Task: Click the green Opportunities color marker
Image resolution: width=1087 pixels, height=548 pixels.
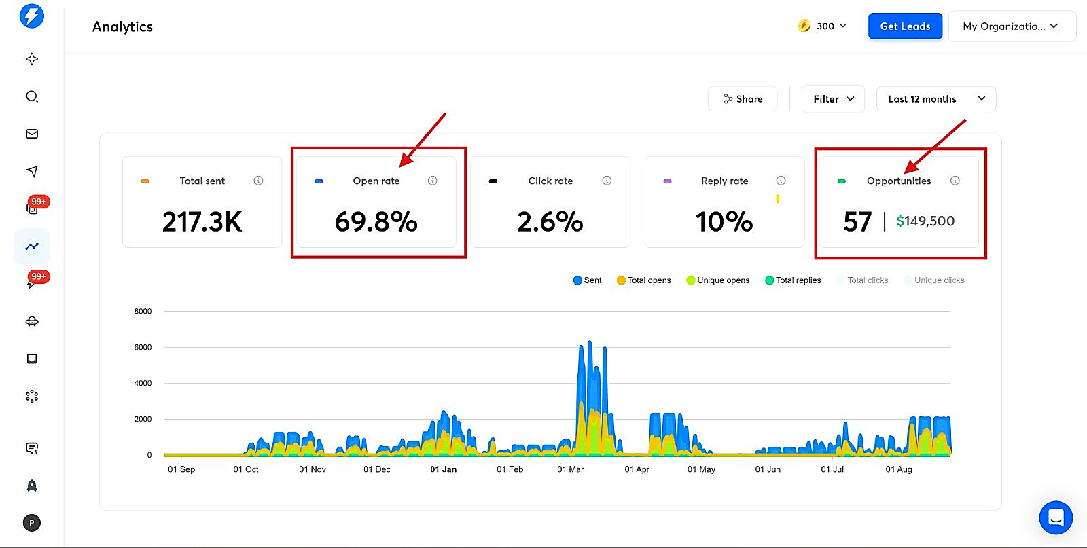Action: click(841, 181)
